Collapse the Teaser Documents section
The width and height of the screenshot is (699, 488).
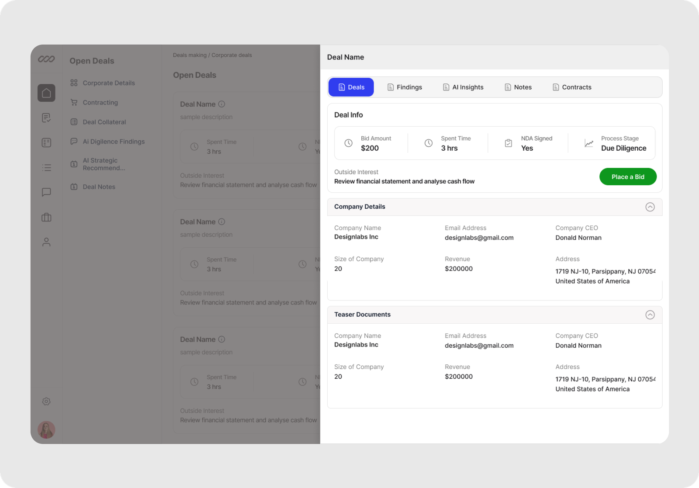click(x=650, y=315)
